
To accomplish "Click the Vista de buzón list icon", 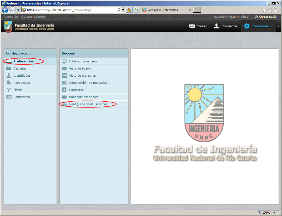I will (x=64, y=68).
